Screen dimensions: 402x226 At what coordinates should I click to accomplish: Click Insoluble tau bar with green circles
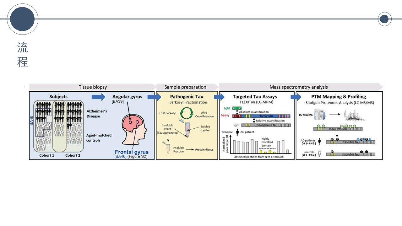click(338, 129)
